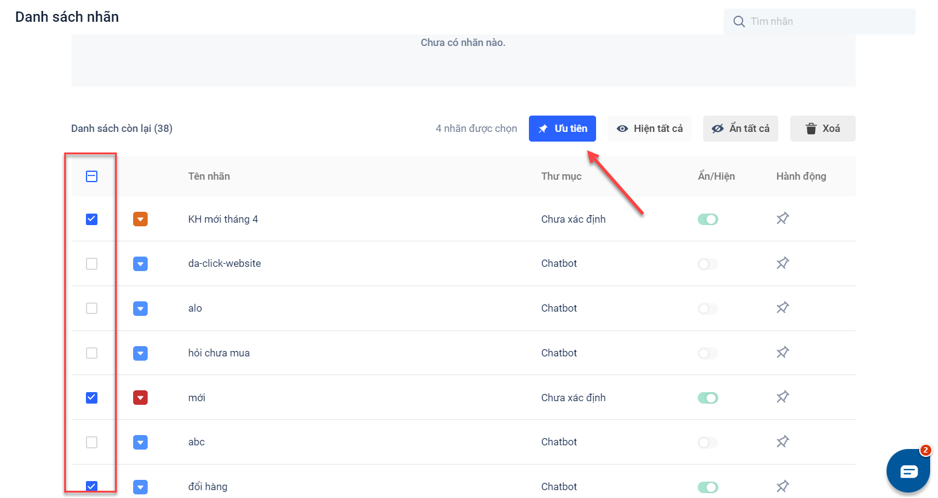
Task: Click the pin icon for KH mới tháng 4
Action: tap(782, 218)
